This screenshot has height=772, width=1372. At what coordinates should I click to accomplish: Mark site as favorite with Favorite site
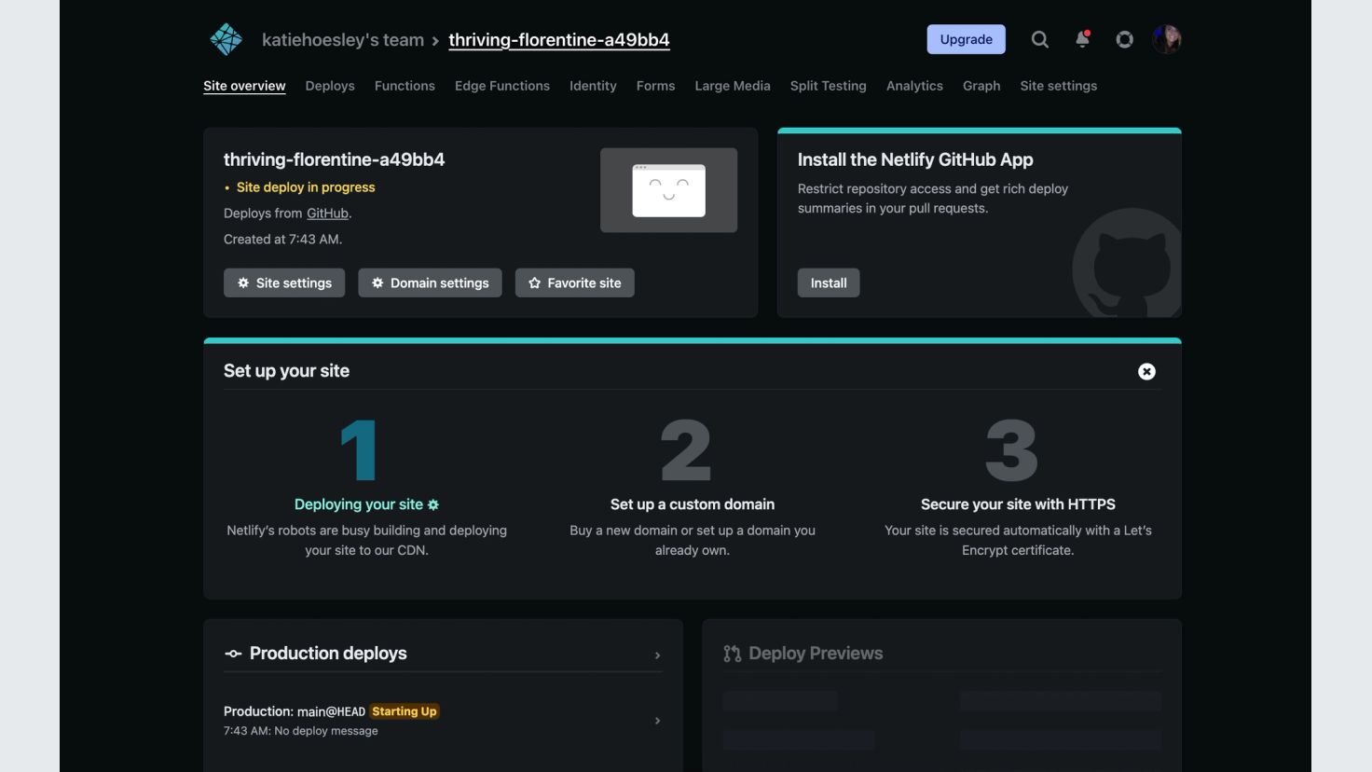tap(574, 283)
